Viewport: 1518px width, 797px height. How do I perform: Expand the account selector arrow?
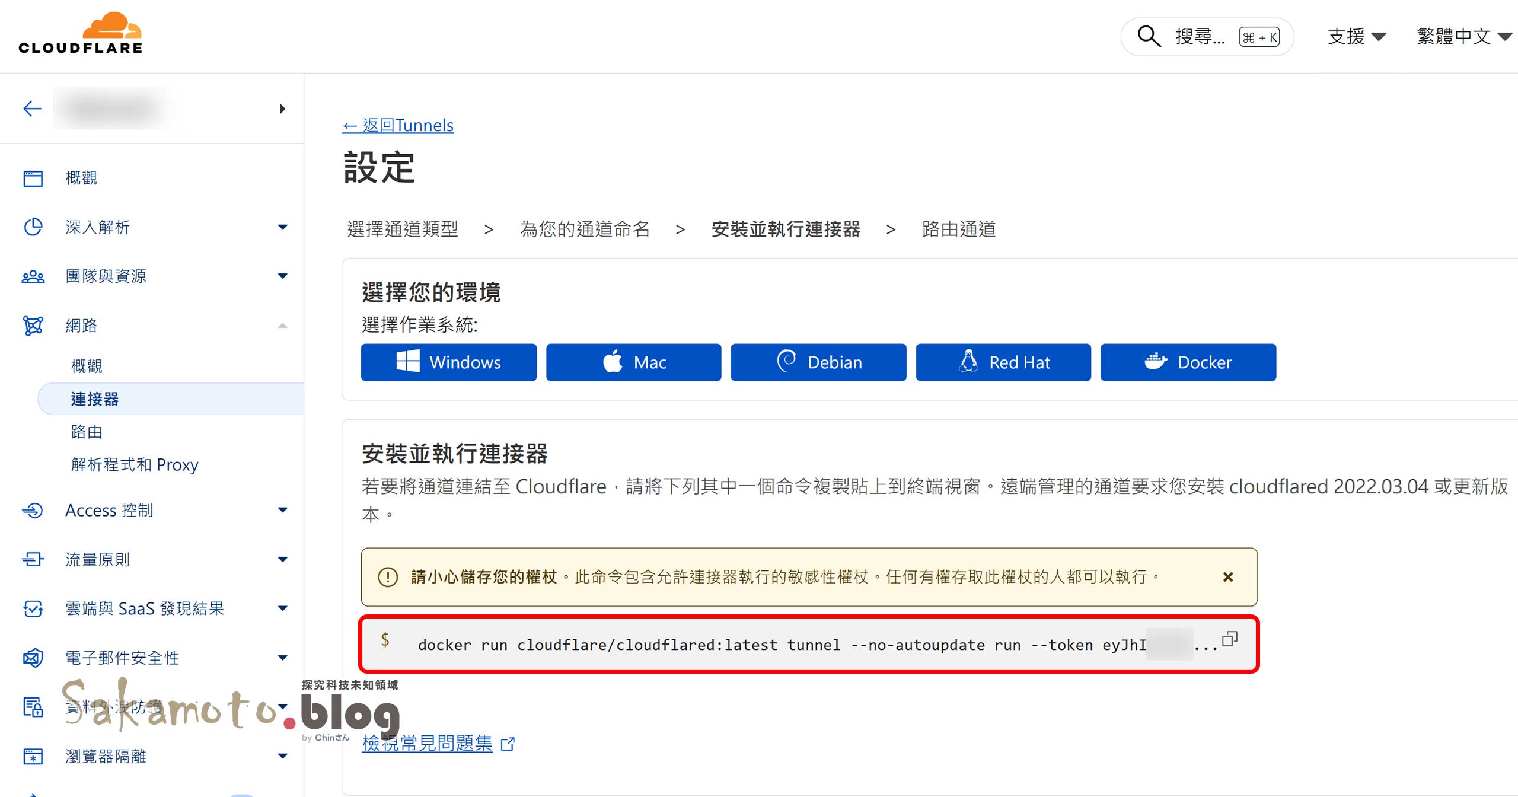282,109
